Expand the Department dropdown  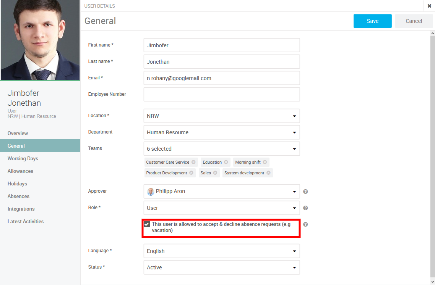(222, 132)
